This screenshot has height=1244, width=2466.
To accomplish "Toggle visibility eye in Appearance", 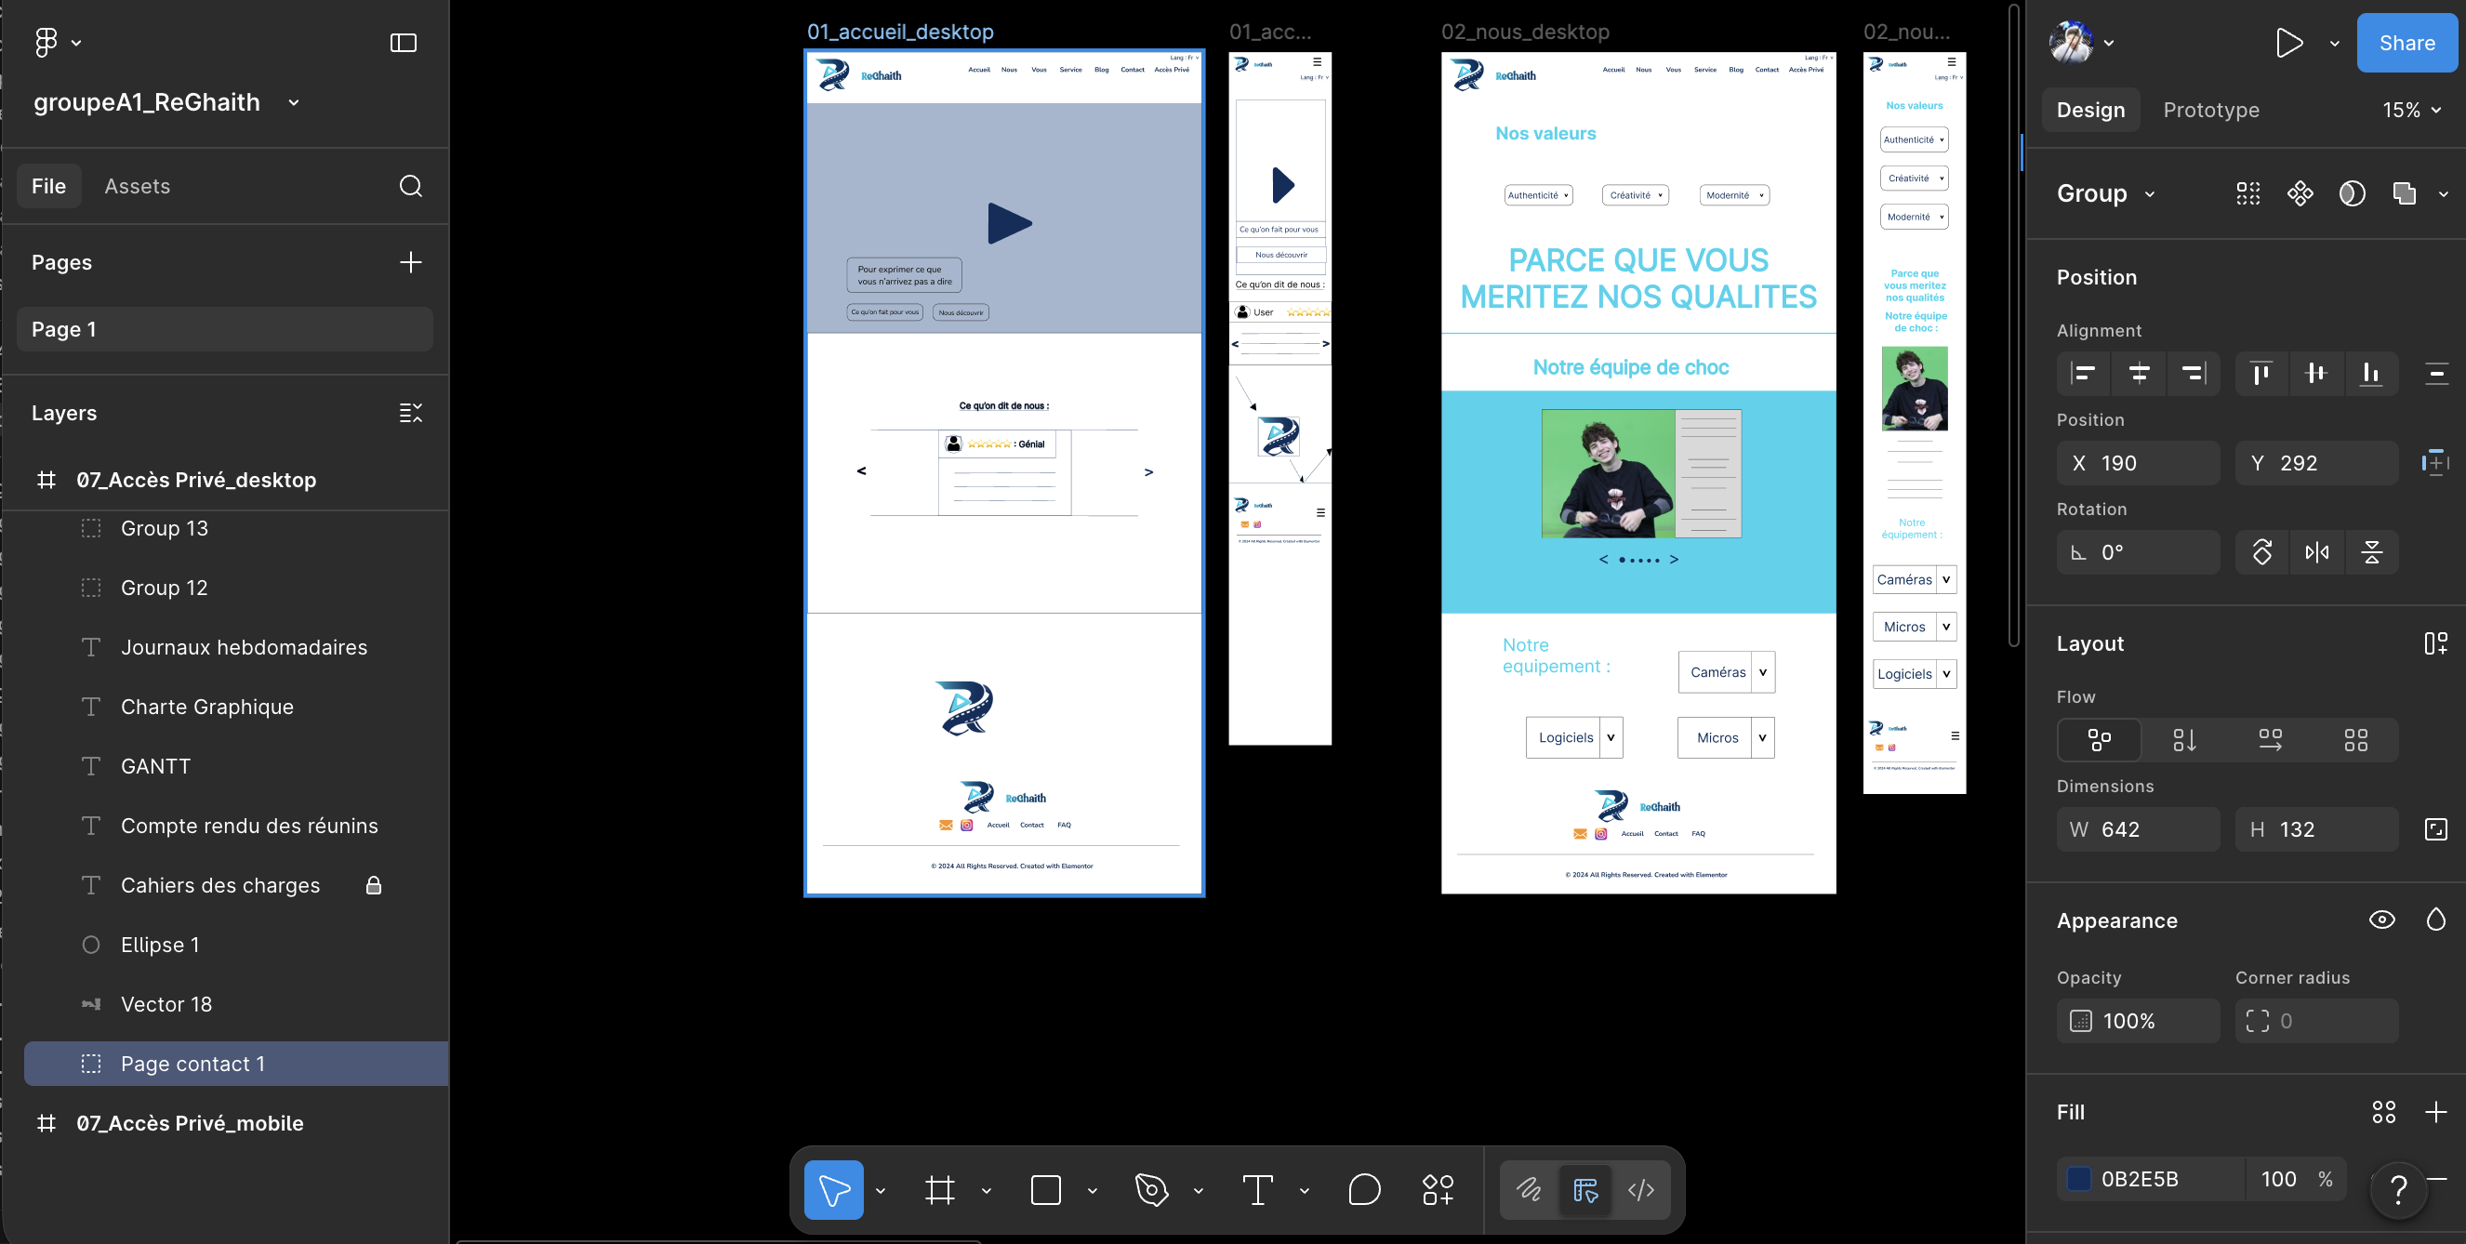I will point(2381,920).
